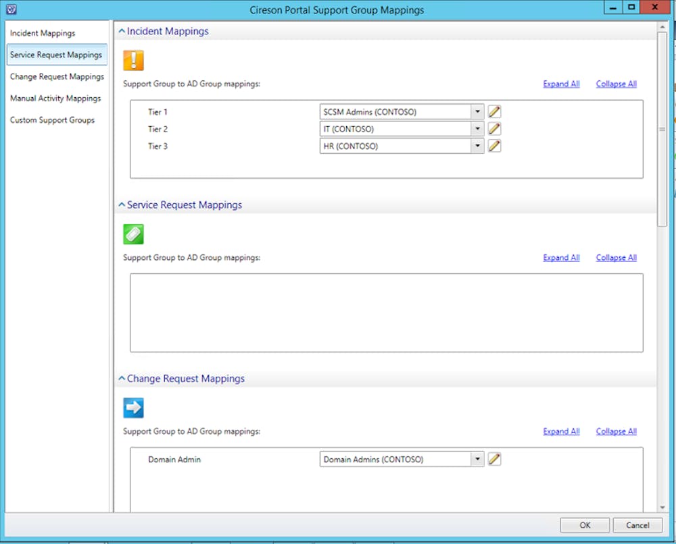Click the Collapse All link under Change Request Mappings
The height and width of the screenshot is (544, 676).
pyautogui.click(x=616, y=431)
